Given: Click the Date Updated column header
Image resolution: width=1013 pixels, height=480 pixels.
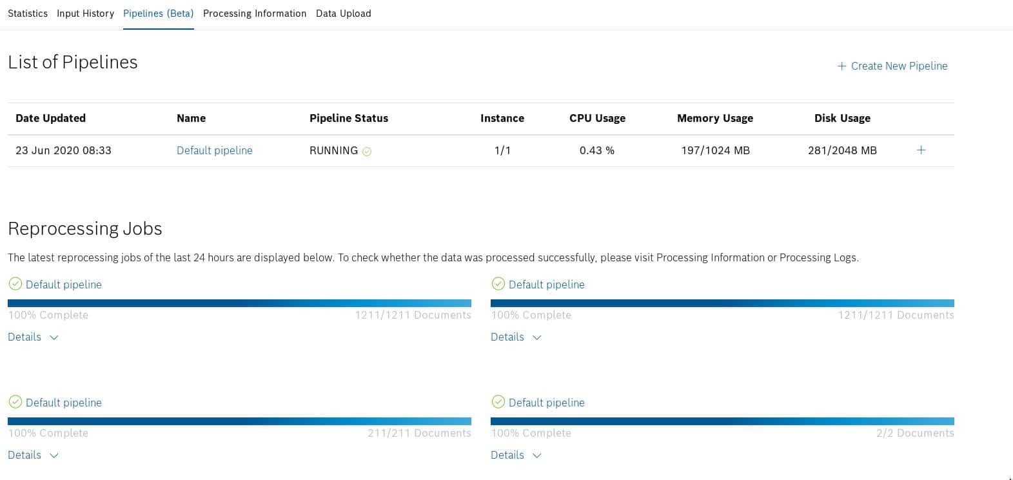Looking at the screenshot, I should (50, 118).
